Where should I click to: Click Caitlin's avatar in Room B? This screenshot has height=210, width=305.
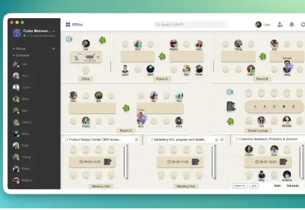tap(251, 69)
